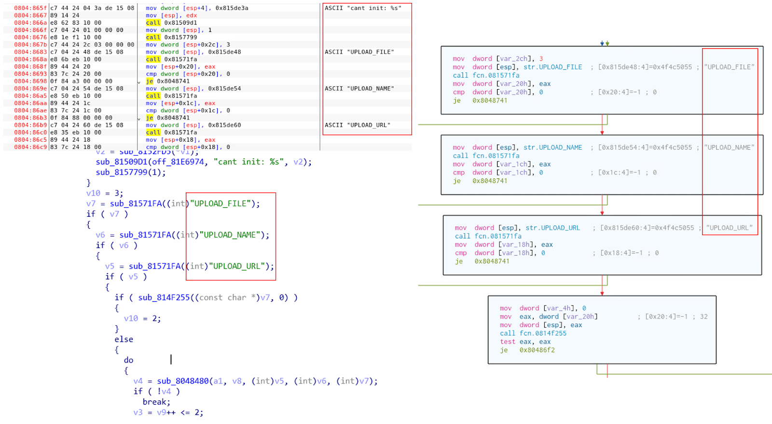Click off_81E6974 in the decompiled code
Viewport: 772px width, 424px height.
tap(178, 162)
